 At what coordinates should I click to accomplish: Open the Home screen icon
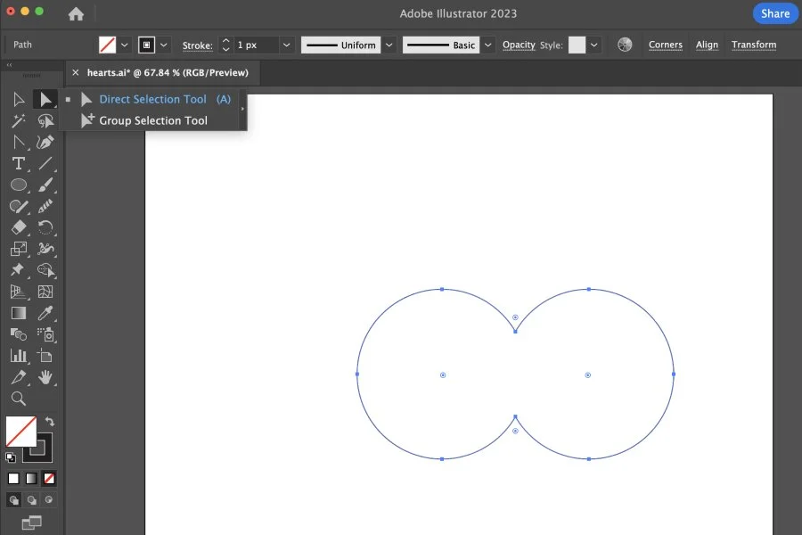point(76,14)
